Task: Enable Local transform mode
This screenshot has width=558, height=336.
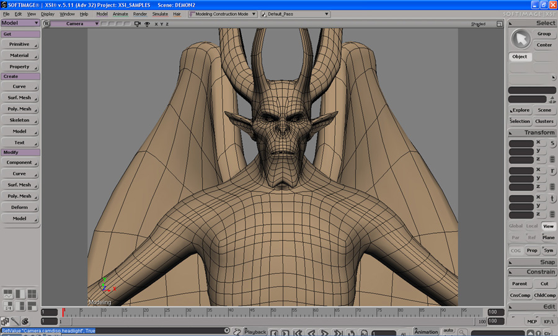Action: point(532,226)
